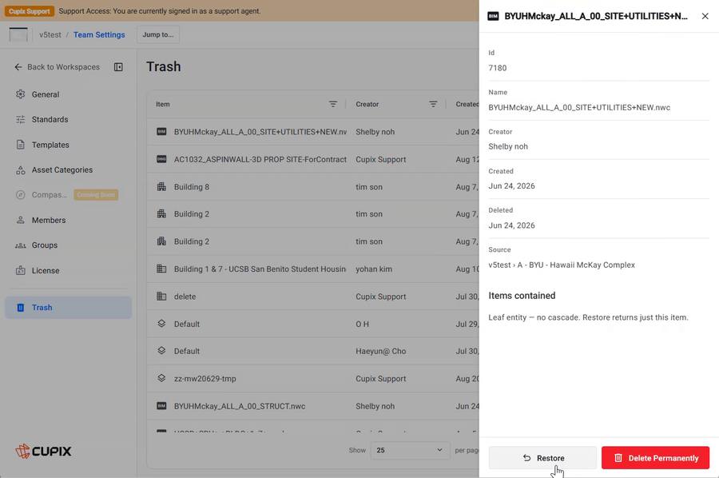Click facility icon of Building 1 & 7 row
The width and height of the screenshot is (719, 478).
click(161, 269)
